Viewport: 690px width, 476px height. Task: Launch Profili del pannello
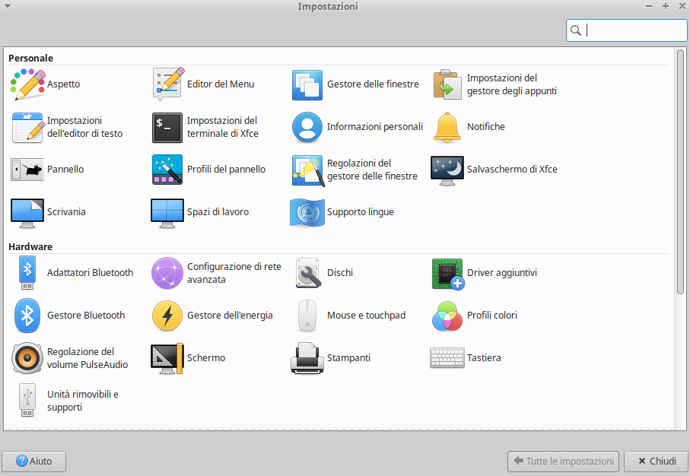208,170
